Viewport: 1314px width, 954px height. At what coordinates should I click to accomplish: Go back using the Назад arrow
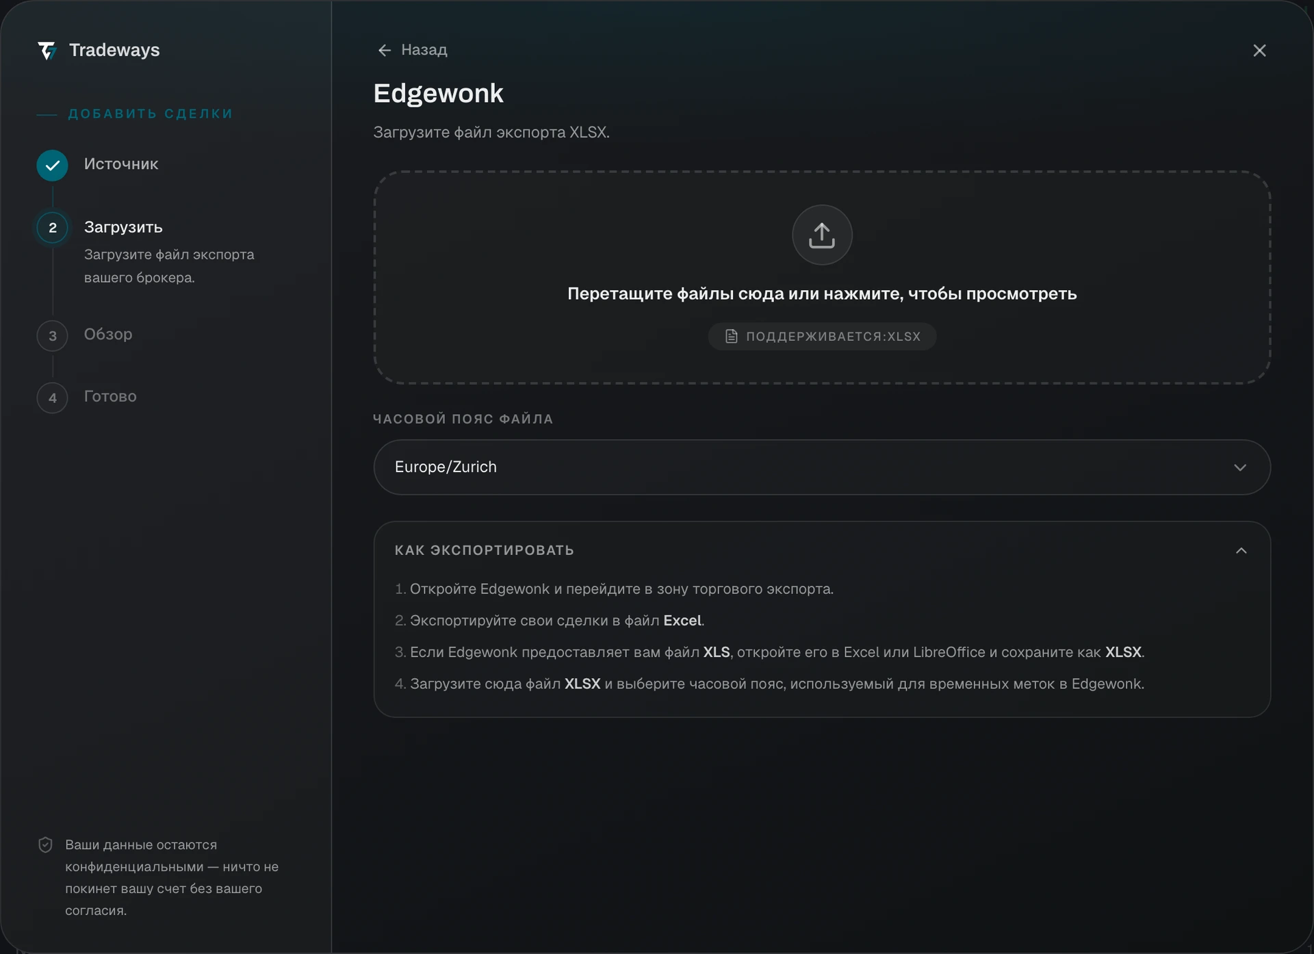(385, 50)
